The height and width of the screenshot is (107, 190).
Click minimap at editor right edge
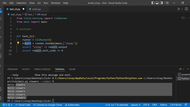(183, 18)
